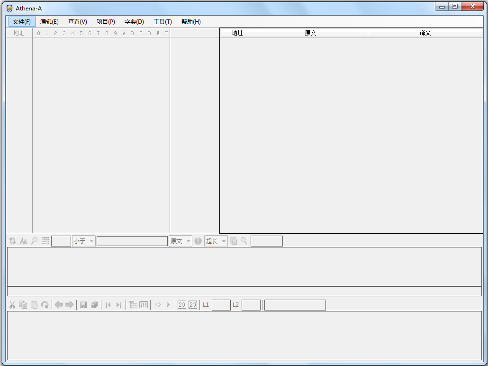Screen dimensions: 488x366
Task: Open the 项目(P) menu
Action: coord(106,21)
